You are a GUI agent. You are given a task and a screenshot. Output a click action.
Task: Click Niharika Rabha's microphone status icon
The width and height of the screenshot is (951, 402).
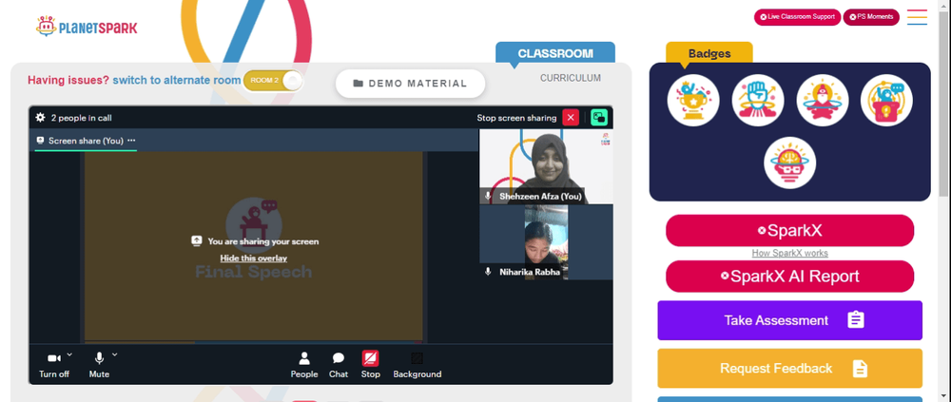click(x=488, y=272)
